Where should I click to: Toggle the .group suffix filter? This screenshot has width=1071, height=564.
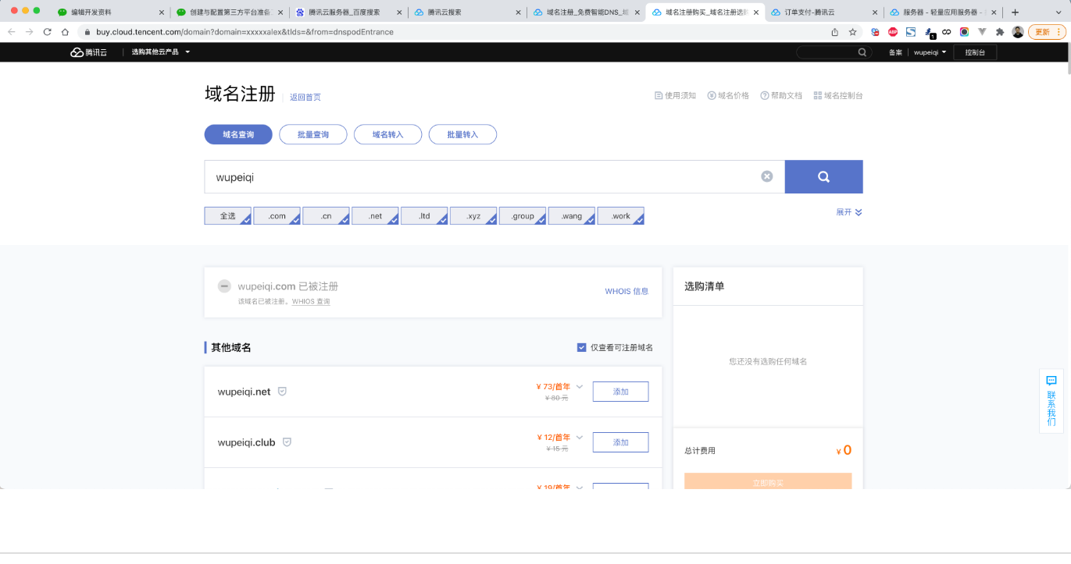click(x=523, y=216)
